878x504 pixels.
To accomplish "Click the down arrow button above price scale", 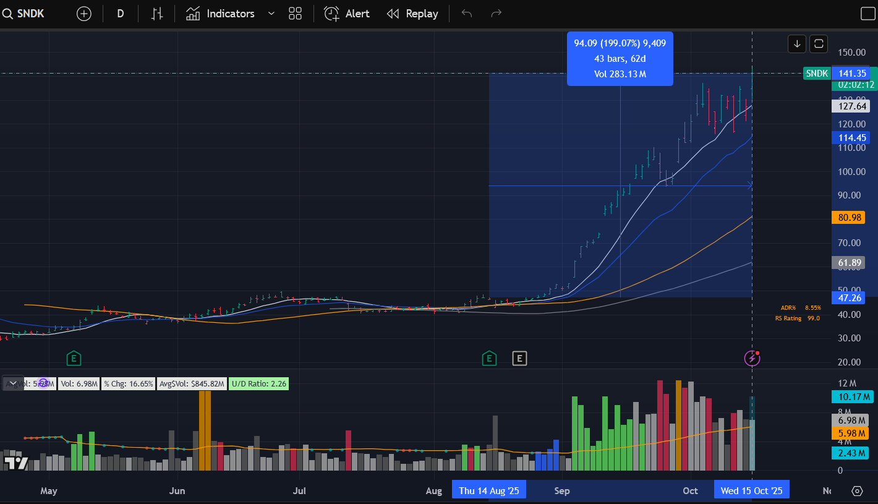I will [797, 43].
